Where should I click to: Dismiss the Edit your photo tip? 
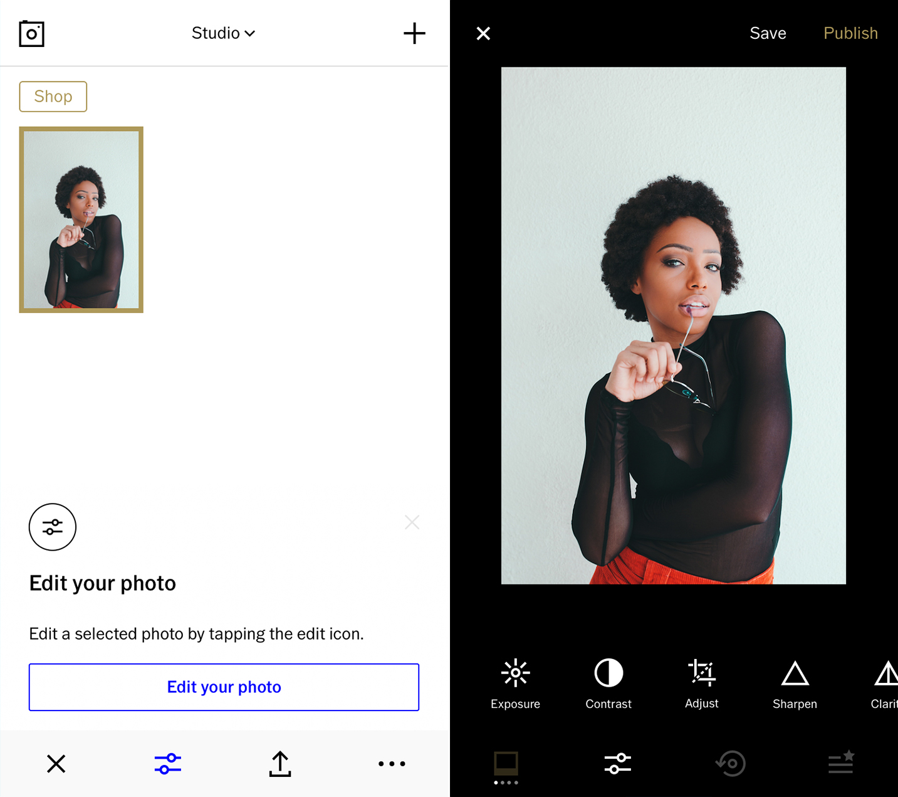coord(412,522)
